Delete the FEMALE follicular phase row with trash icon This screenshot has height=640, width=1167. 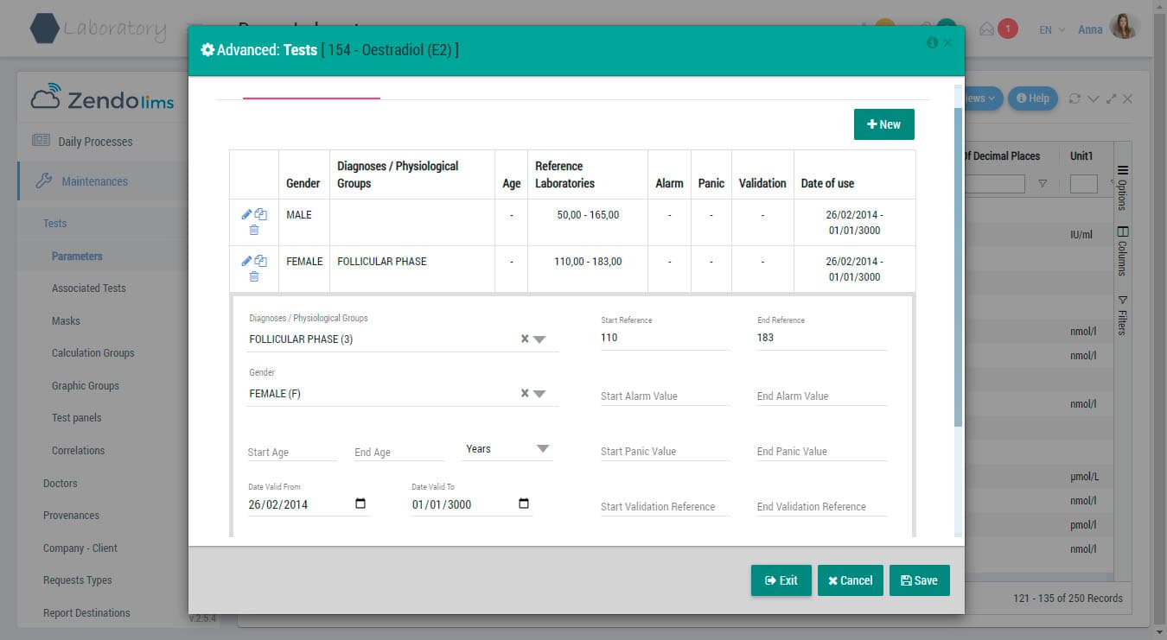pyautogui.click(x=253, y=276)
